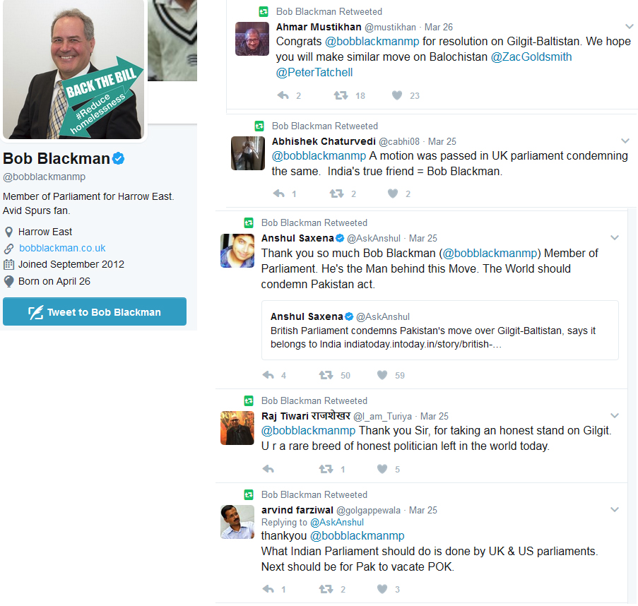
Task: Like Anshul Saxena's tweet with 59 likes
Action: tap(382, 375)
